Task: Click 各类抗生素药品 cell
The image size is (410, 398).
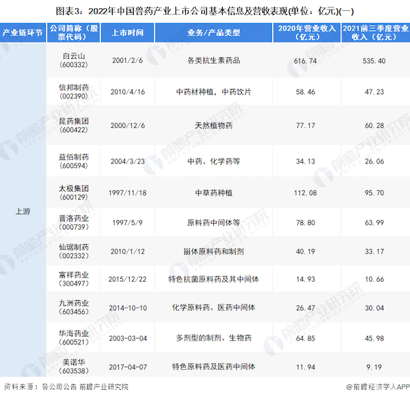Action: [214, 60]
